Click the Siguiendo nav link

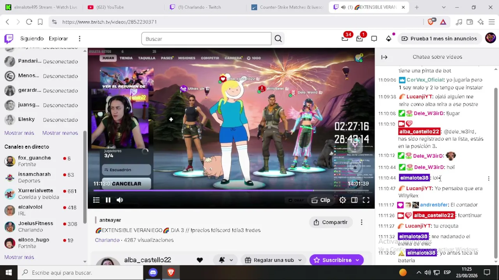point(32,38)
